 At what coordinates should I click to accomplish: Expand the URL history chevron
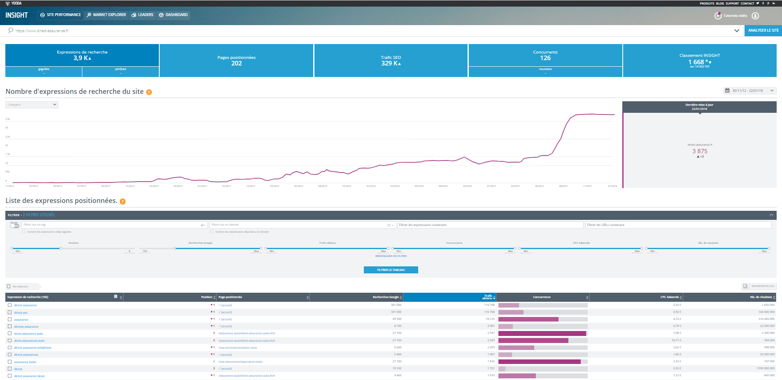pos(737,30)
